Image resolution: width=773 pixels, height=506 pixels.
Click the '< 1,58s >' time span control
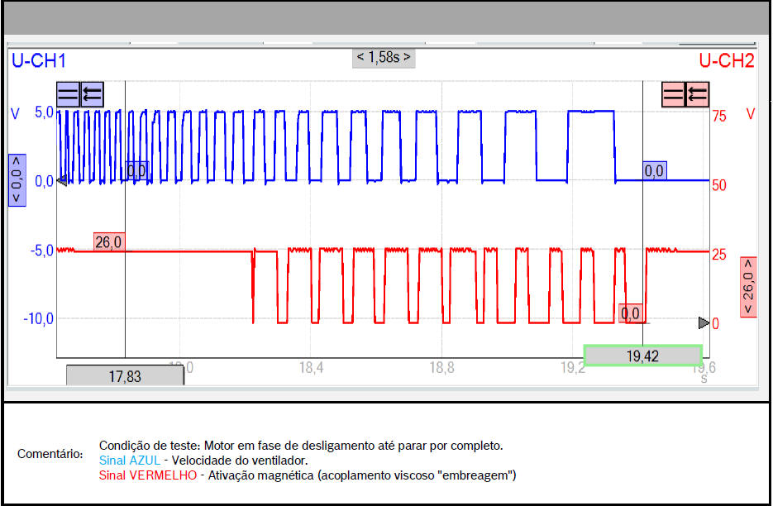pyautogui.click(x=384, y=58)
